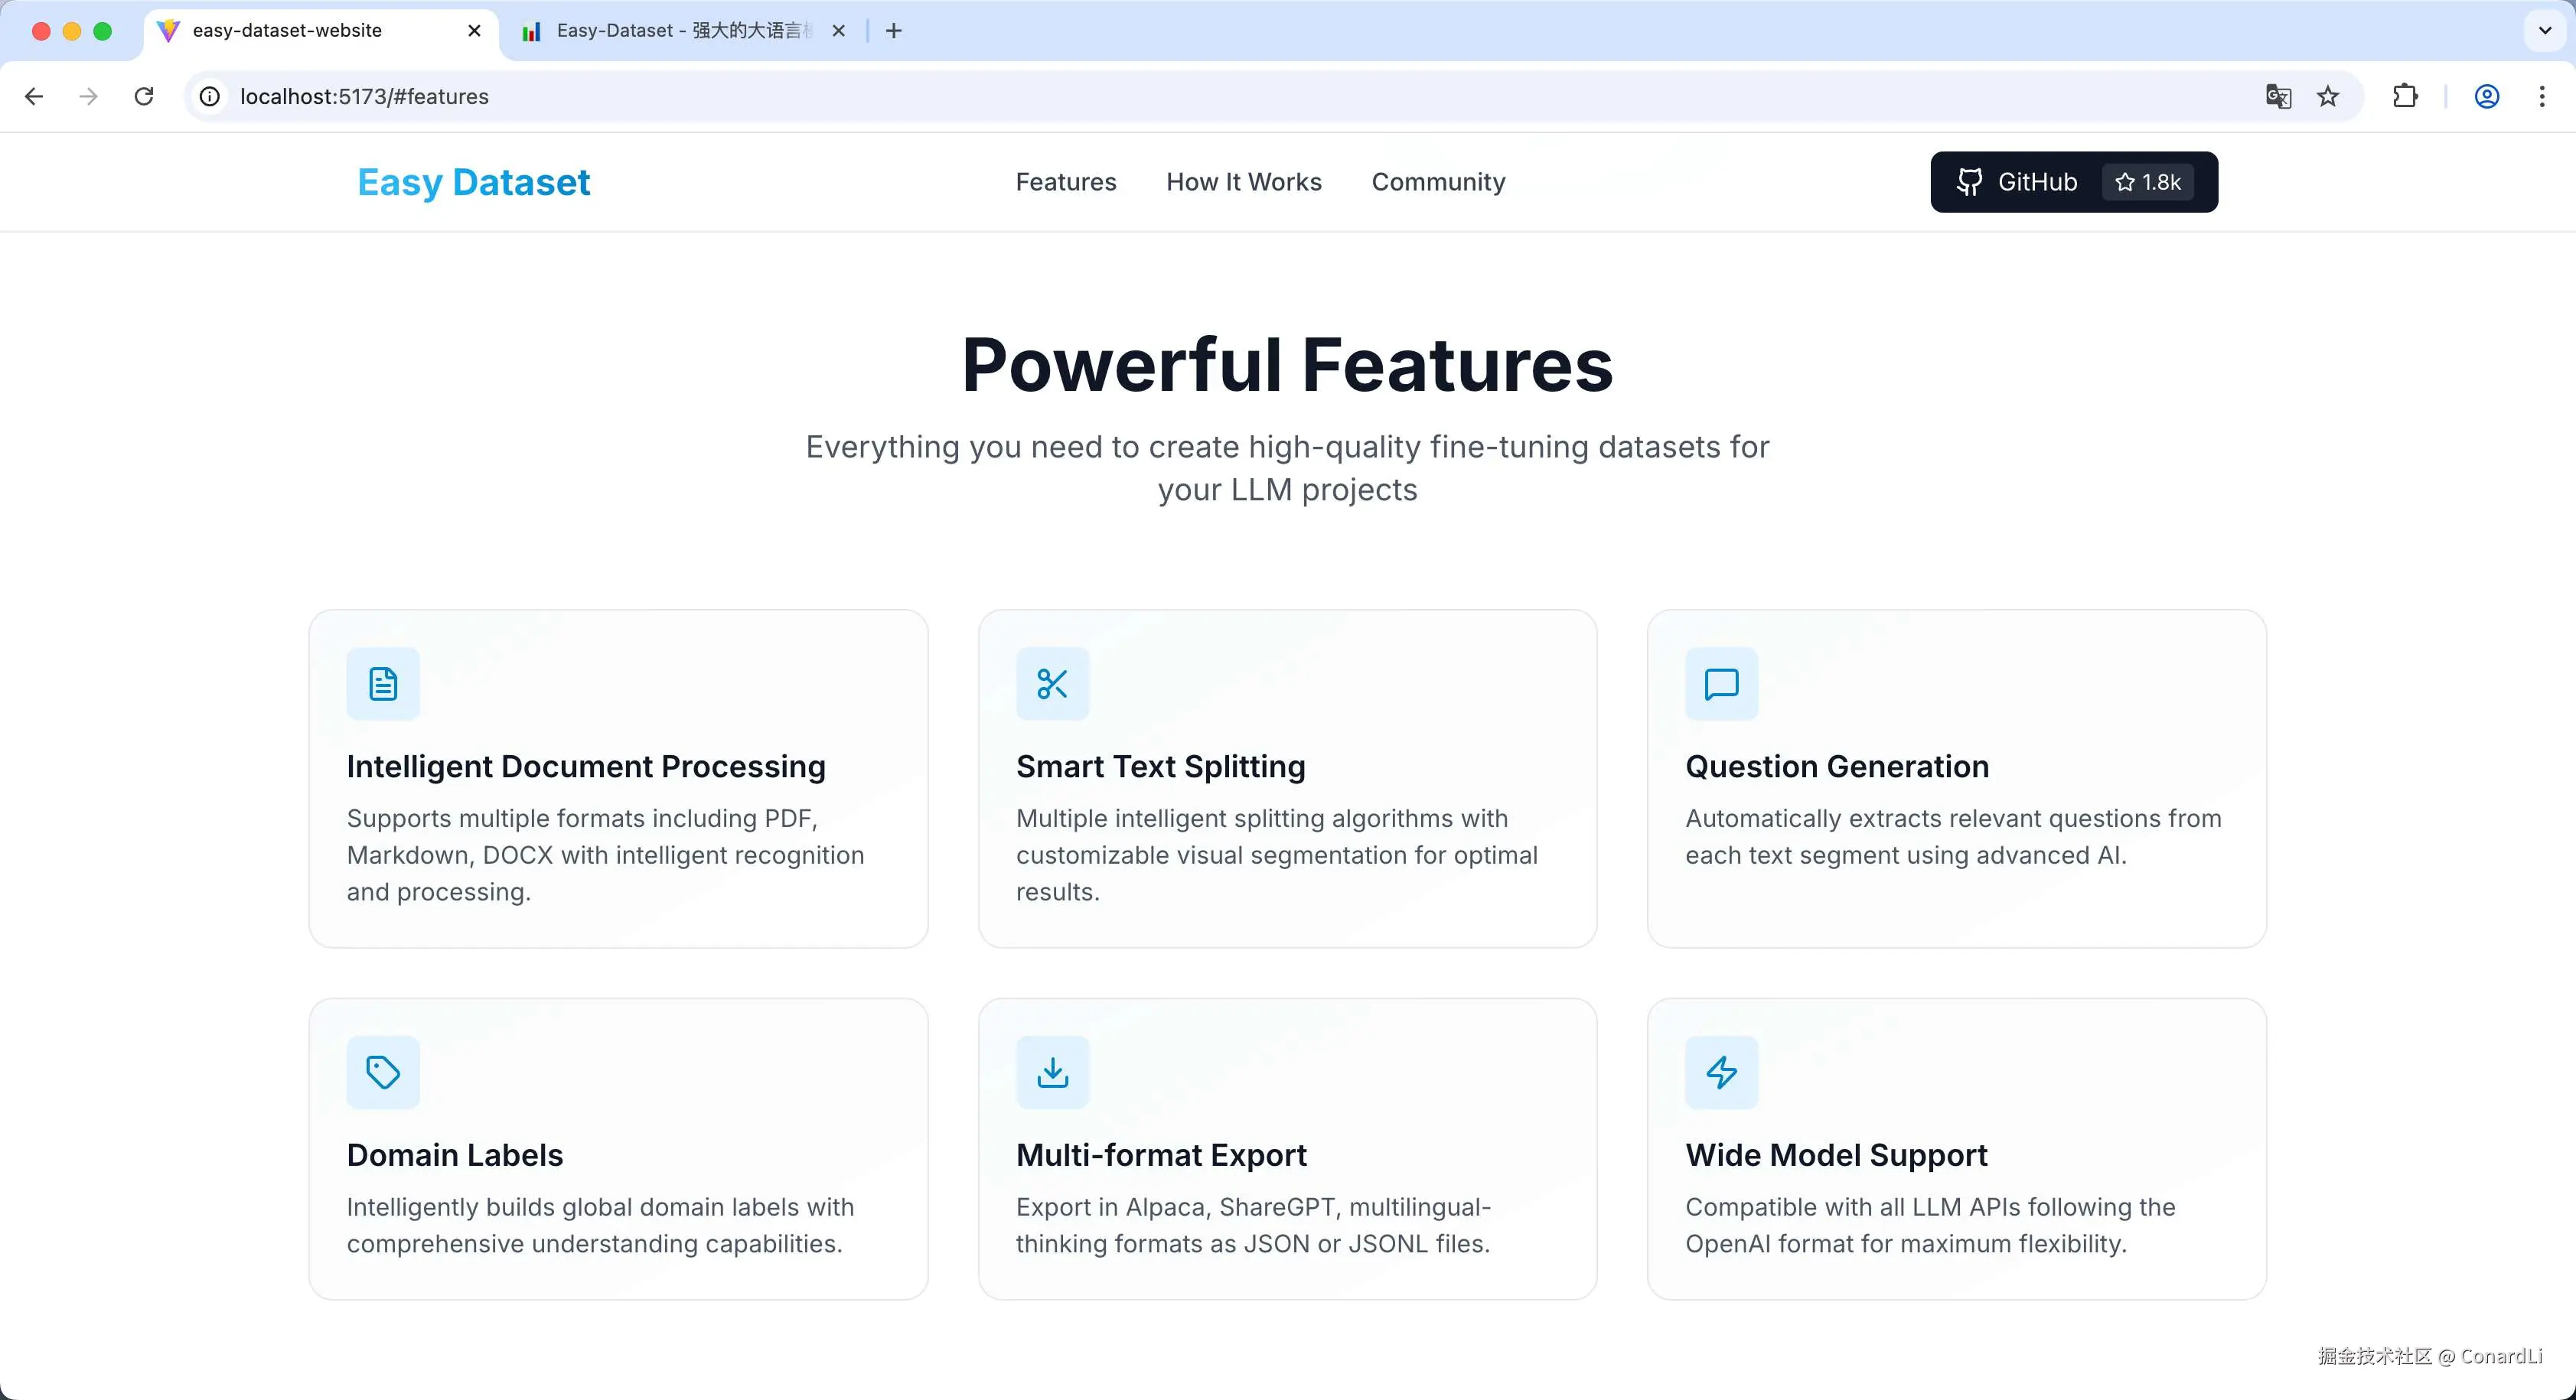Image resolution: width=2576 pixels, height=1400 pixels.
Task: Open the Google Translate icon in address bar
Action: (x=2278, y=96)
